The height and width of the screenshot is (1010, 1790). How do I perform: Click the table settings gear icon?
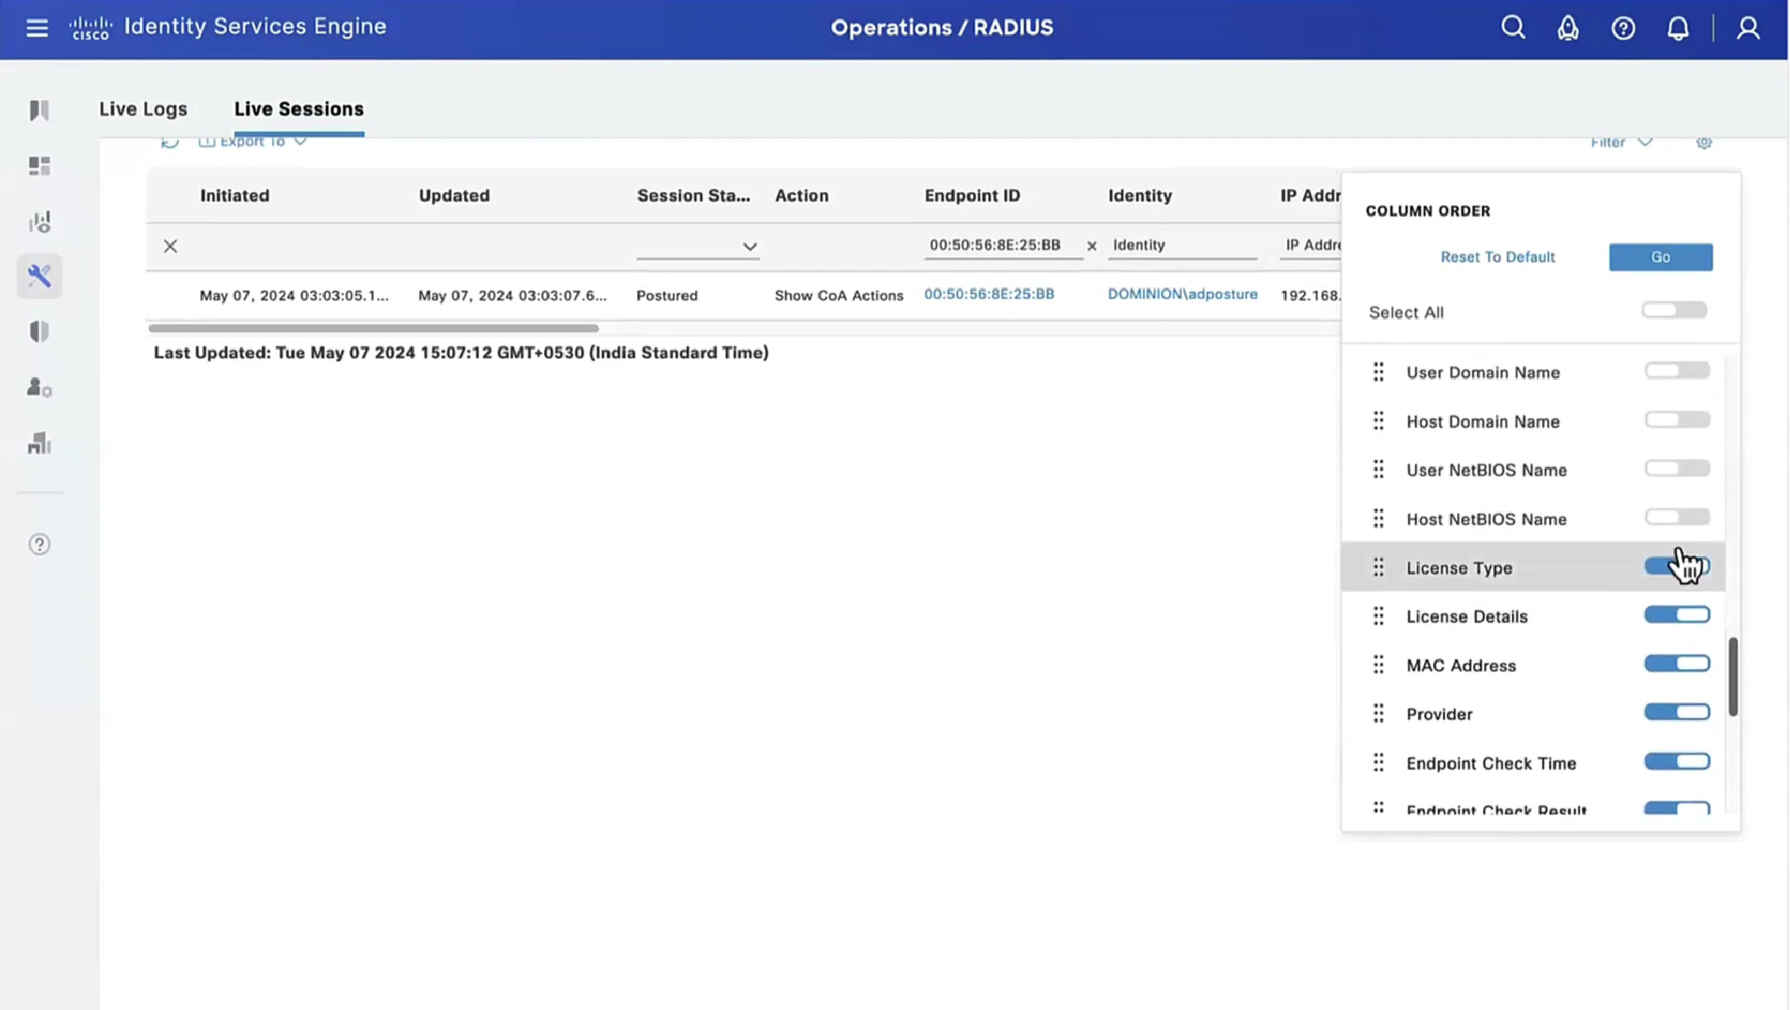1703,142
